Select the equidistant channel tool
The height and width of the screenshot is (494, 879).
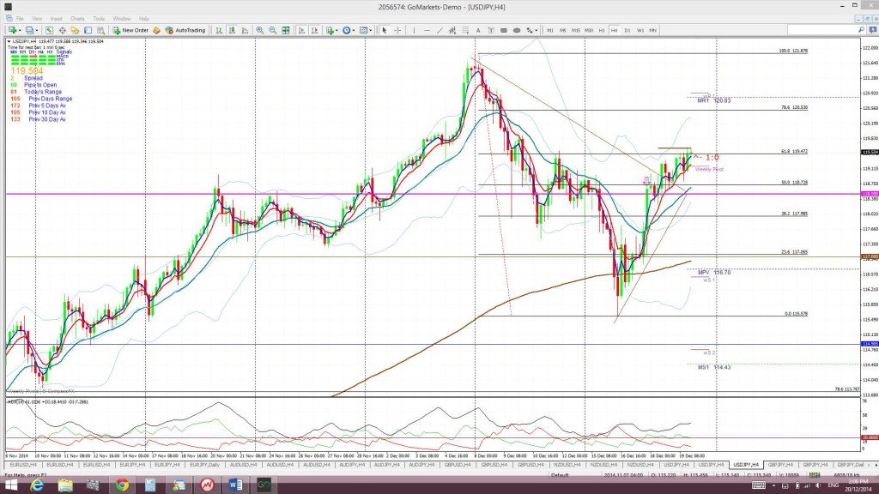[x=452, y=30]
